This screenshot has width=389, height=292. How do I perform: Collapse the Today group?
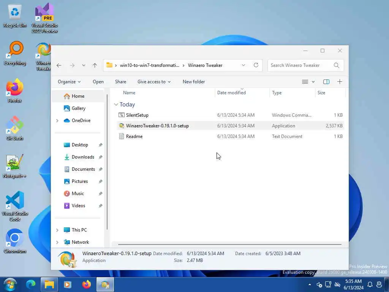tap(116, 105)
